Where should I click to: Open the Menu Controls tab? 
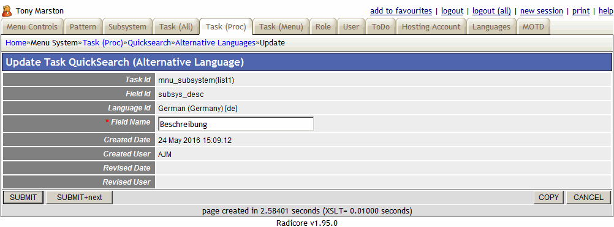click(x=32, y=27)
